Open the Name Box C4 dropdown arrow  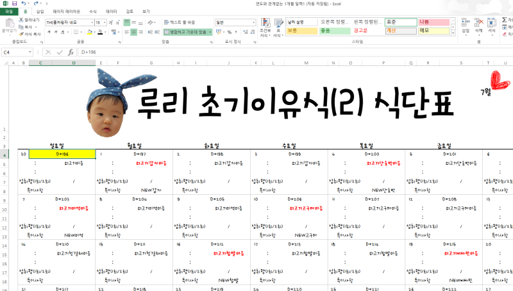tap(29, 53)
